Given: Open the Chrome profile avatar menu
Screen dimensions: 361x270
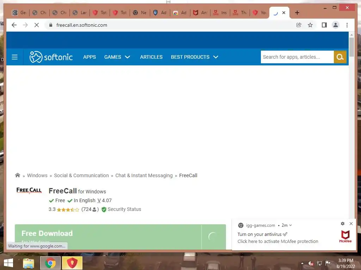Looking at the screenshot, I should click(x=336, y=25).
